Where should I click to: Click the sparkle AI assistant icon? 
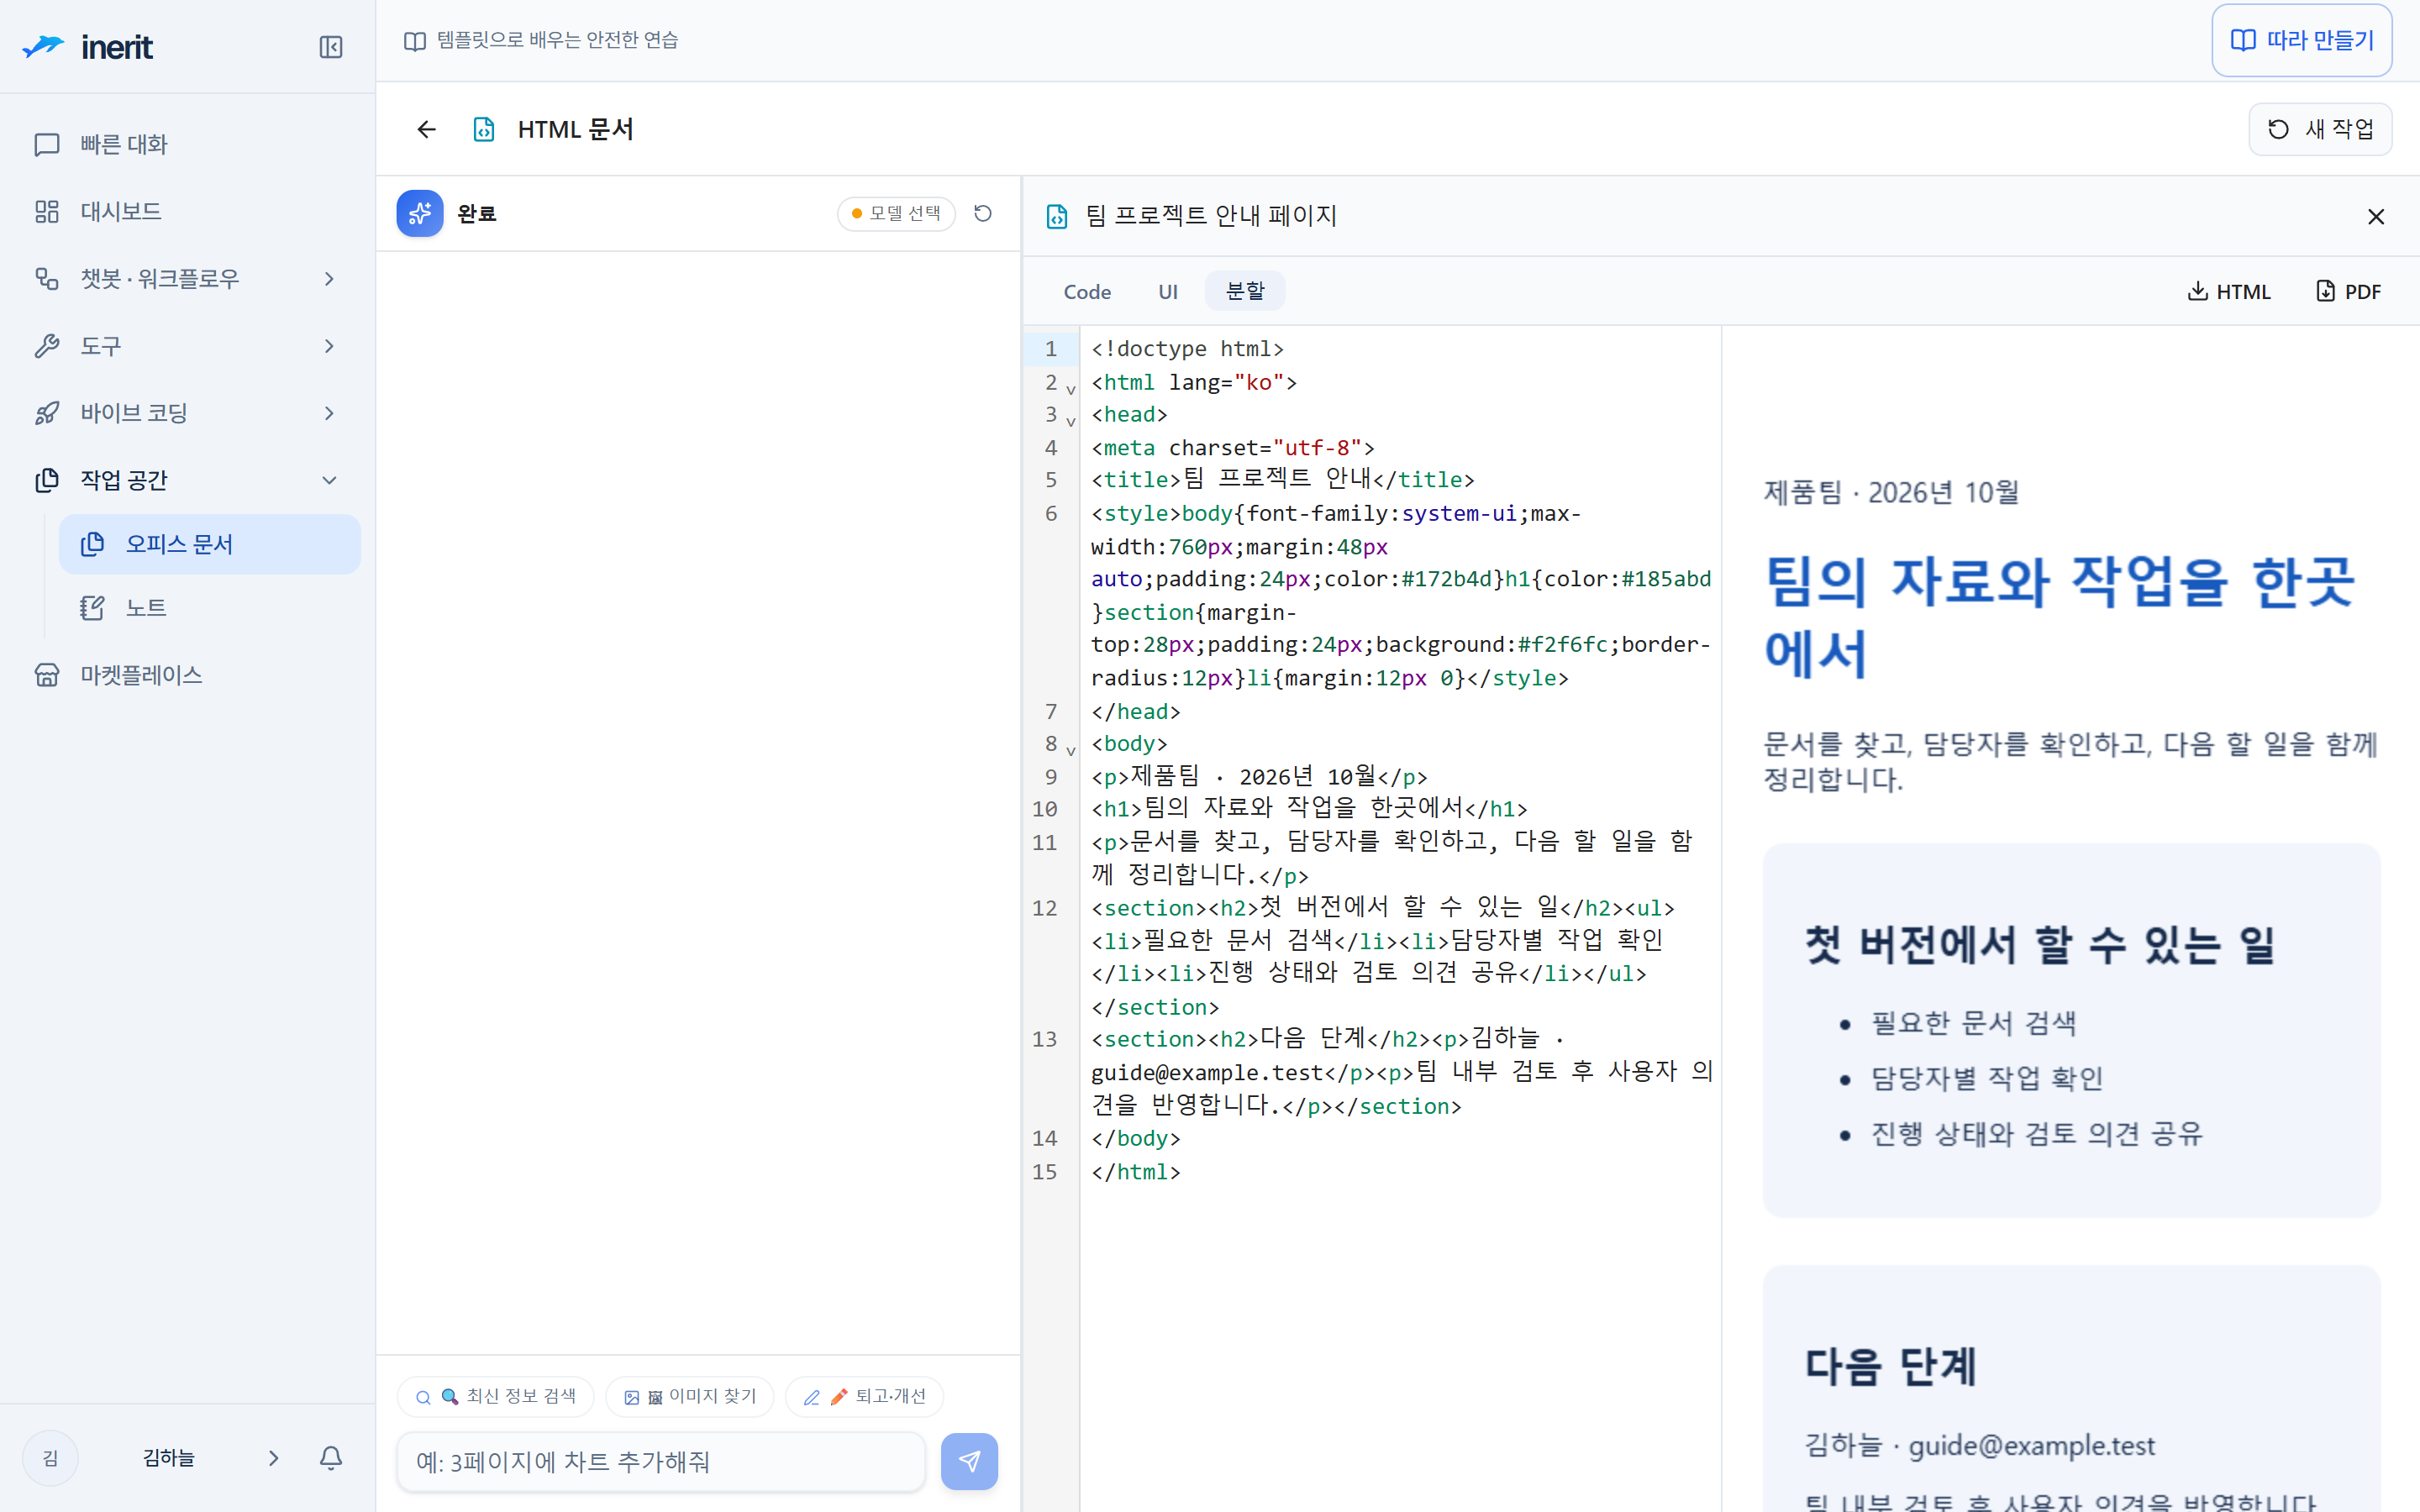click(x=420, y=213)
